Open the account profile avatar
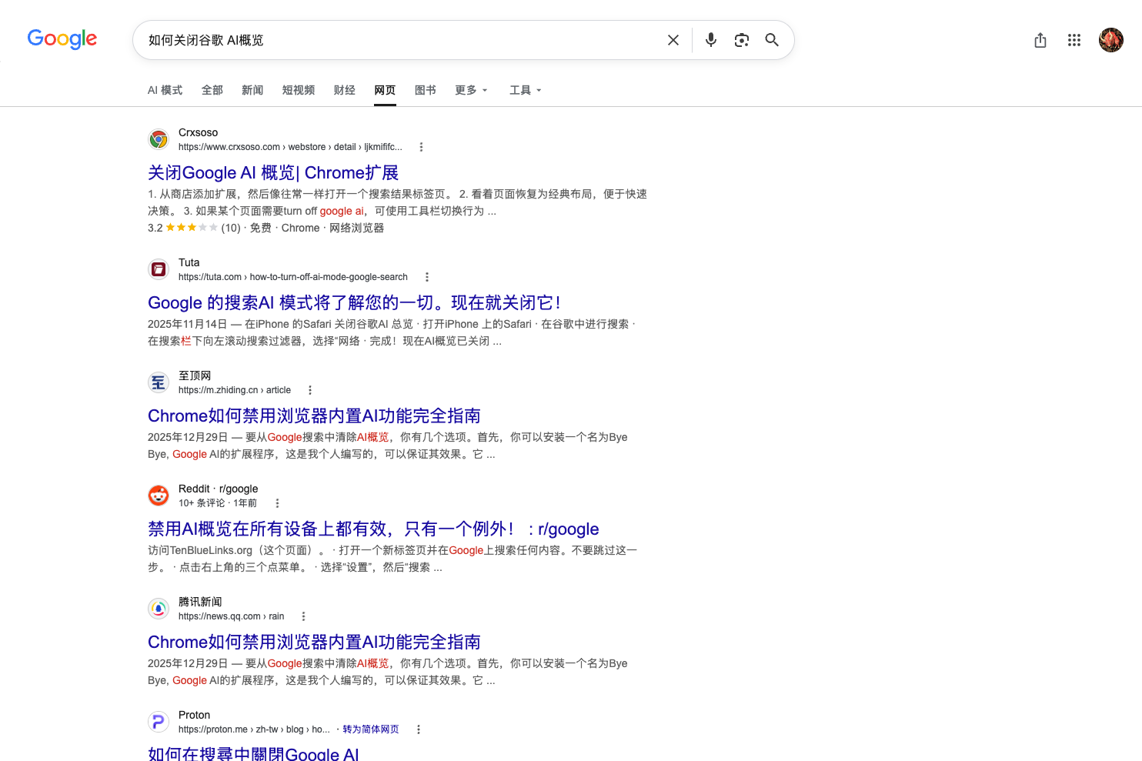The width and height of the screenshot is (1142, 761). (x=1111, y=40)
